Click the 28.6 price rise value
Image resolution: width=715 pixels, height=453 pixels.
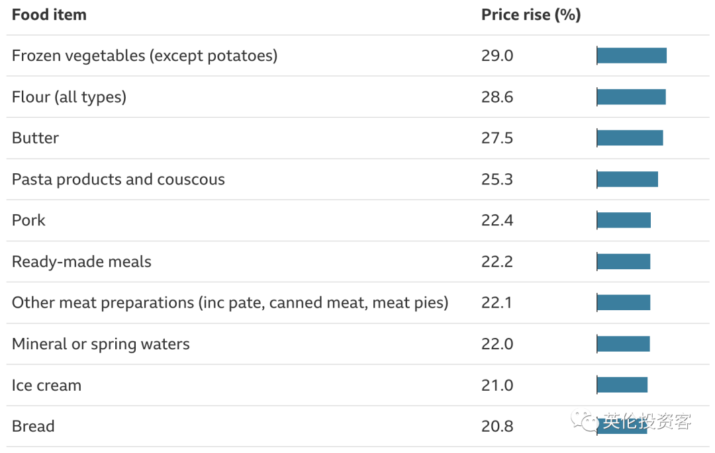coord(497,97)
